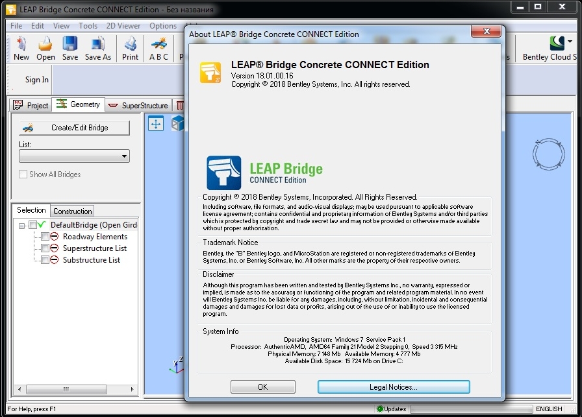Click the tree horizontal scrollbar thumb
Image resolution: width=582 pixels, height=417 pixels.
point(66,389)
